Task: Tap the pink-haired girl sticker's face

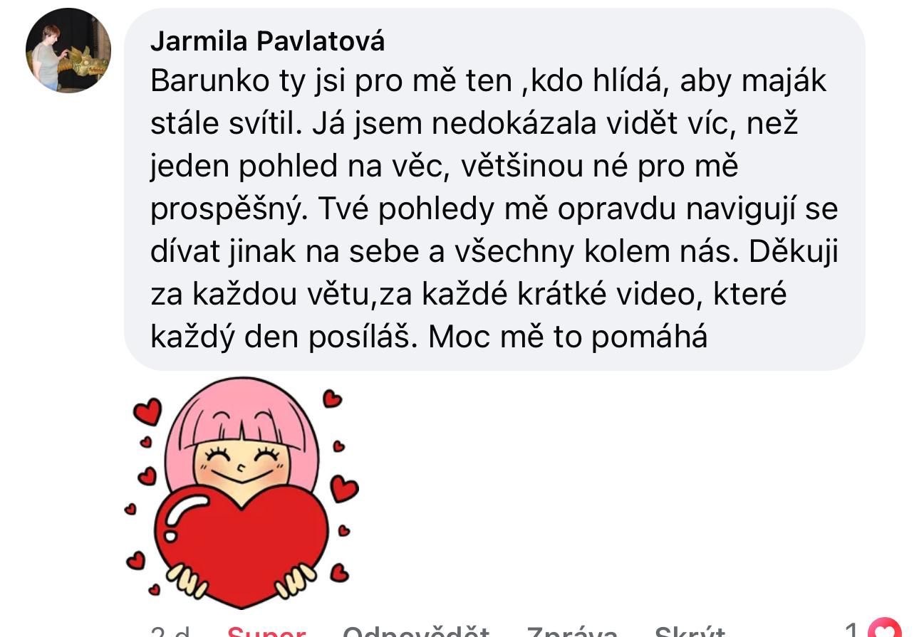Action: (241, 463)
